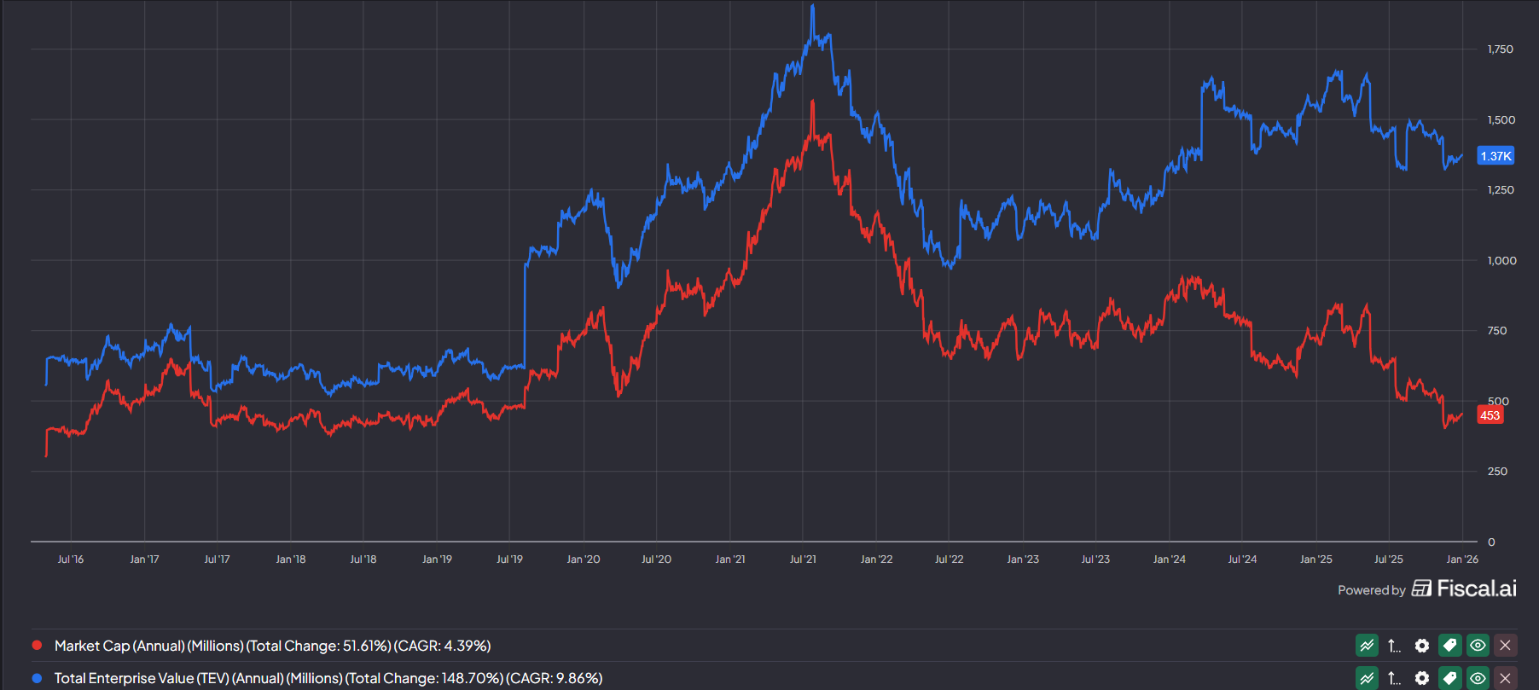
Task: Click the line chart icon for Market Cap
Action: (1367, 646)
